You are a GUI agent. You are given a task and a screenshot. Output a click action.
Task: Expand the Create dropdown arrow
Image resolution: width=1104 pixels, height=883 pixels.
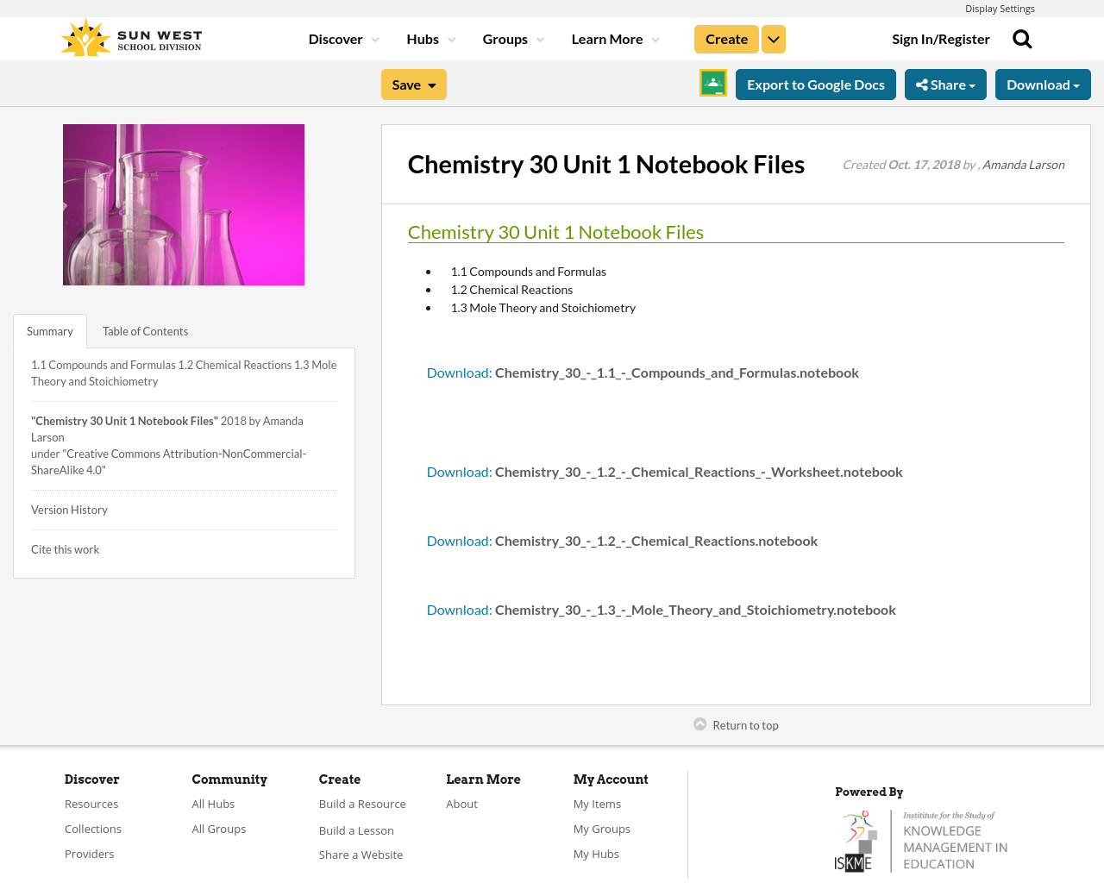pyautogui.click(x=773, y=38)
